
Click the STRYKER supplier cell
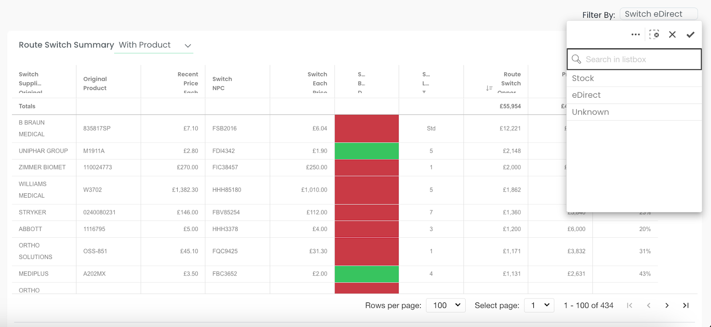click(44, 212)
